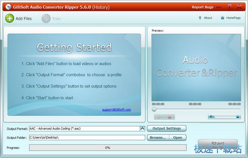Open the AAC output format combobox
This screenshot has height=158, width=248.
pyautogui.click(x=84, y=129)
